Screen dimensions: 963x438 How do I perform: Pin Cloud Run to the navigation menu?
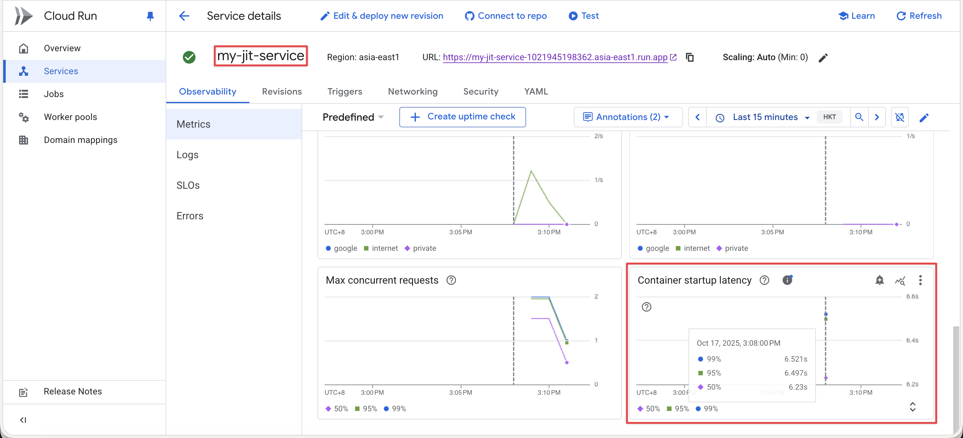pos(150,16)
